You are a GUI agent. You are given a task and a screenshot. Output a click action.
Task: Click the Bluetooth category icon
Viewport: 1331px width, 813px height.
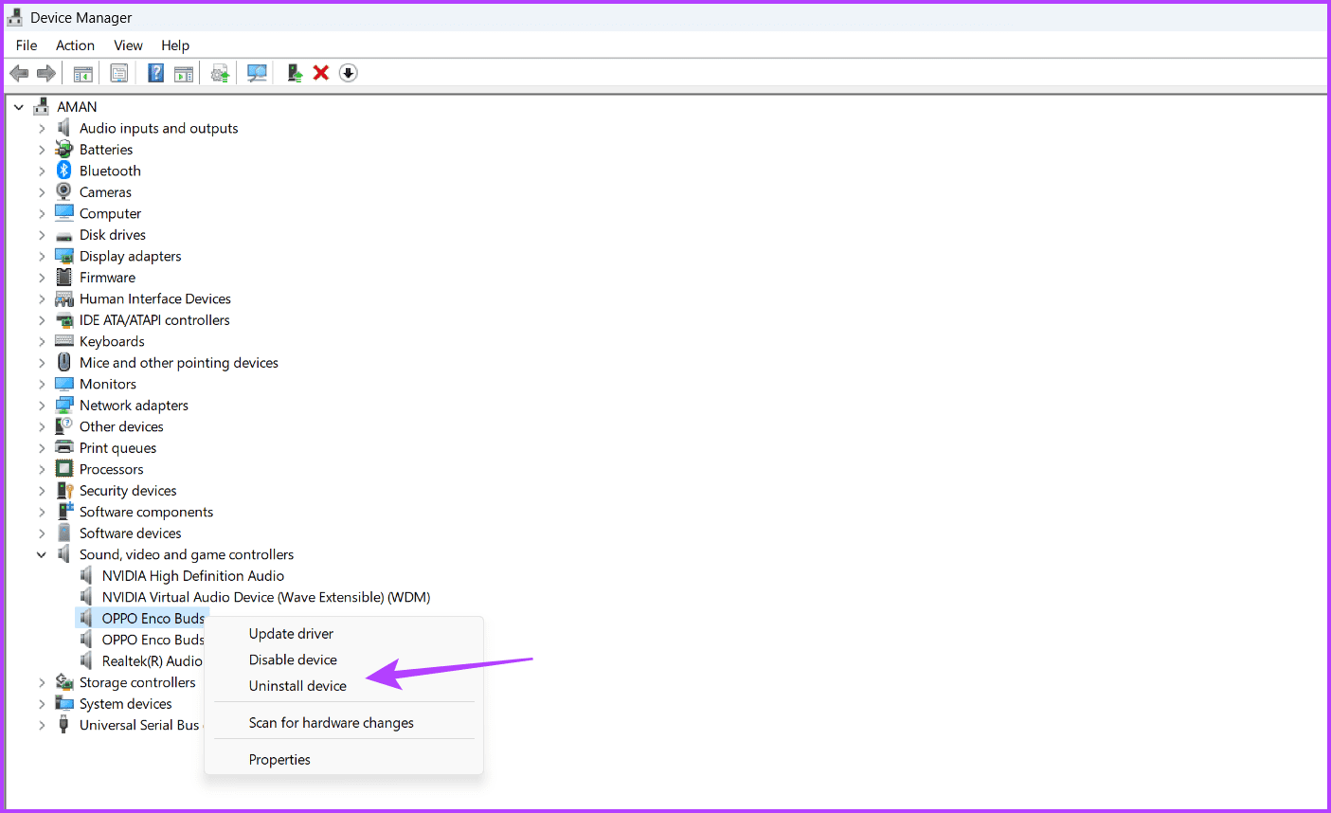pyautogui.click(x=63, y=171)
